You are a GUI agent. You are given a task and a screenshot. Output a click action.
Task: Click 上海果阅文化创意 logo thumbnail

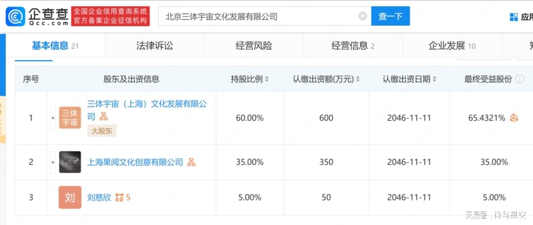pos(70,162)
